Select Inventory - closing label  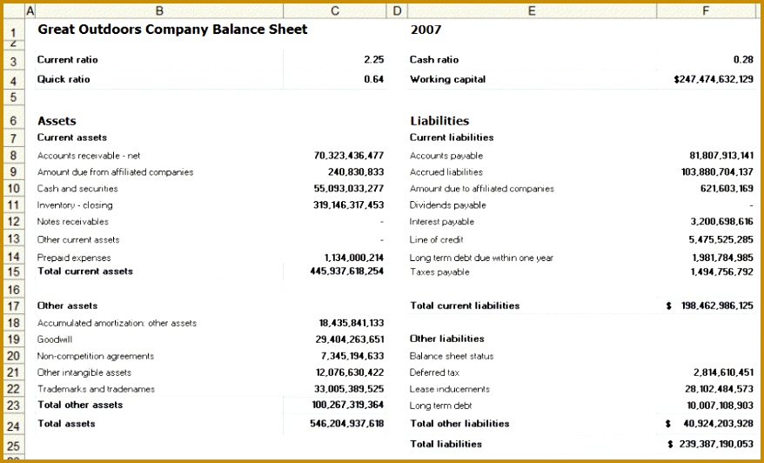click(75, 205)
